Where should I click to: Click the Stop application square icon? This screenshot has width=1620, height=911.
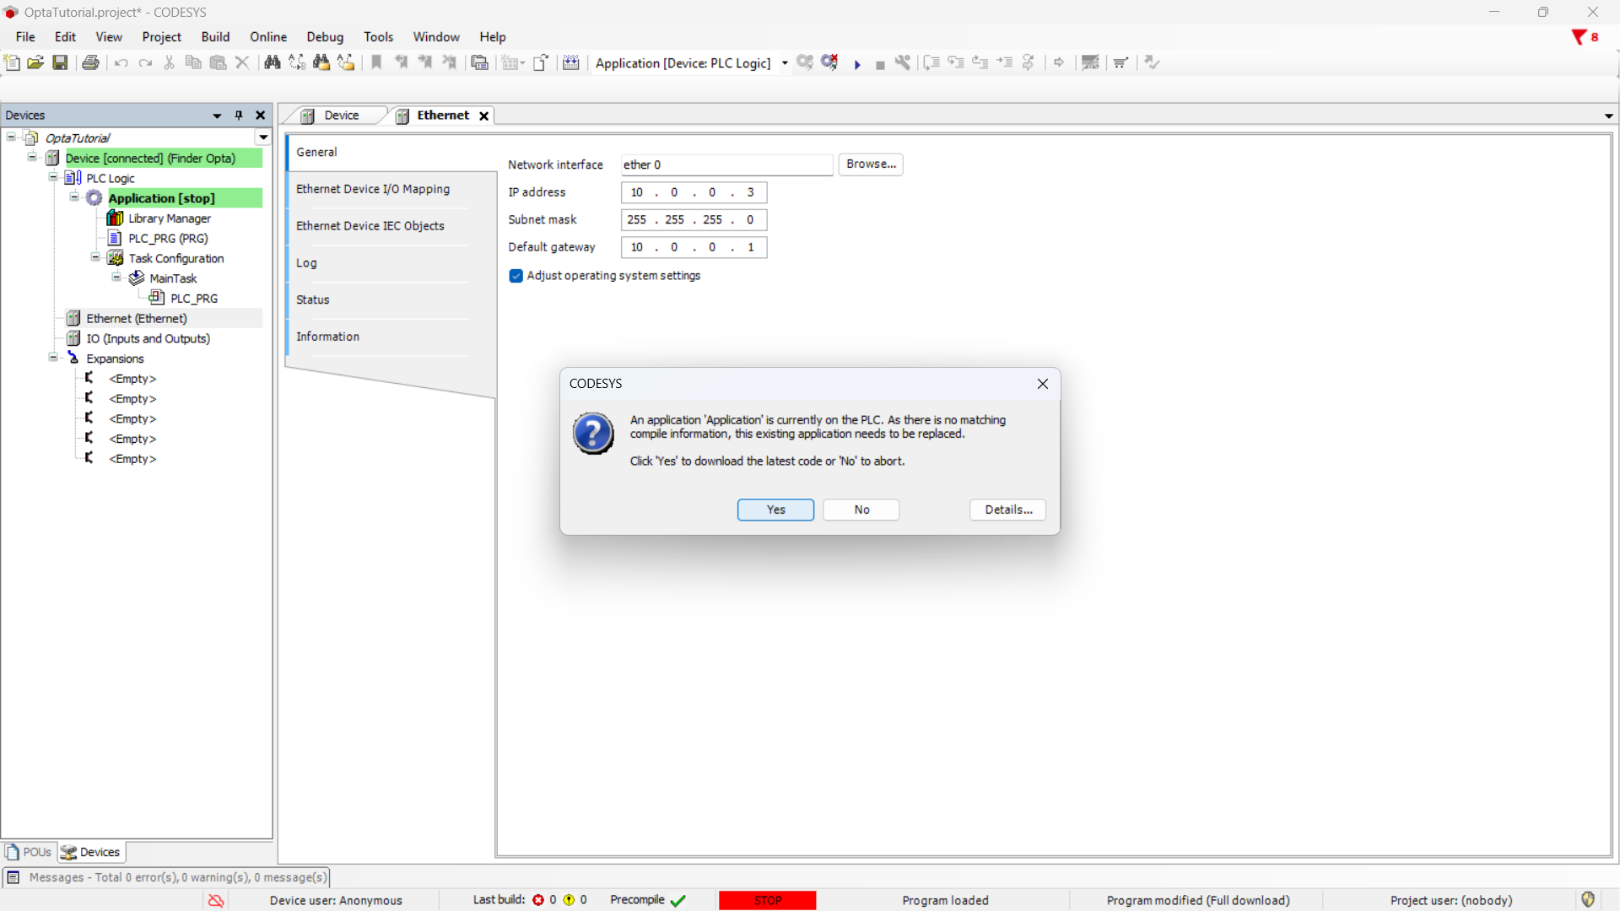[880, 64]
